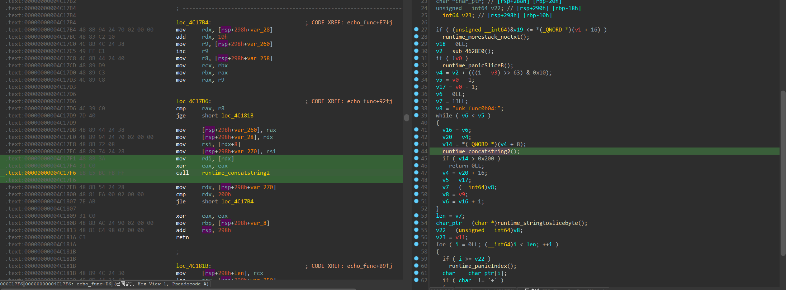Toggle breakpoint dot on pseudocode line 27
The width and height of the screenshot is (786, 290).
416,29
